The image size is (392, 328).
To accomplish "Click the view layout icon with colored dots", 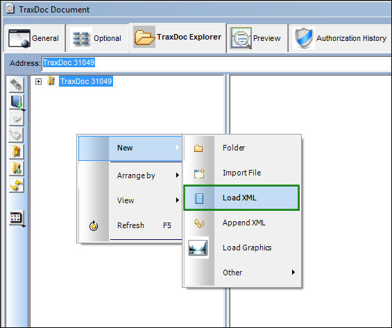I will tap(17, 217).
